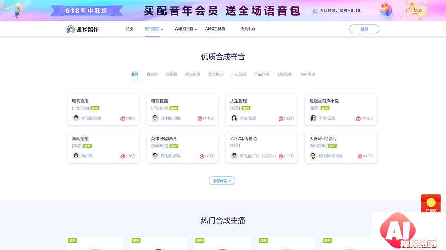Click the 聆飞晨-广告 avatar
Viewport: 446px width, 250px height.
234,156
